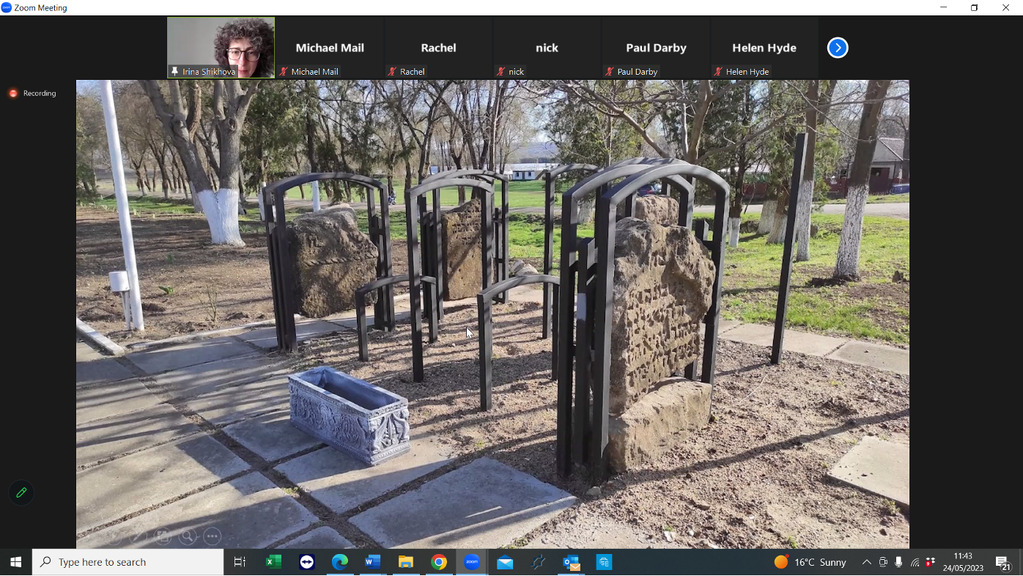Show next participants with blue arrow

point(837,48)
